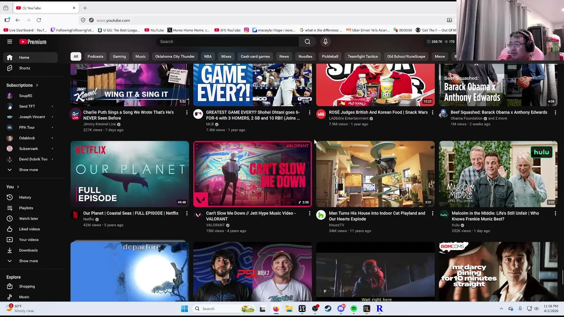This screenshot has height=317, width=564.
Task: Open Spotify from the taskbar
Action: (354, 309)
